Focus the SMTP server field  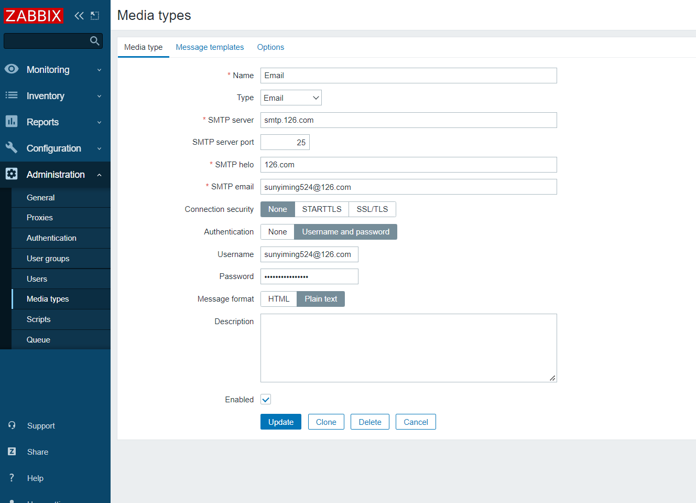coord(409,120)
